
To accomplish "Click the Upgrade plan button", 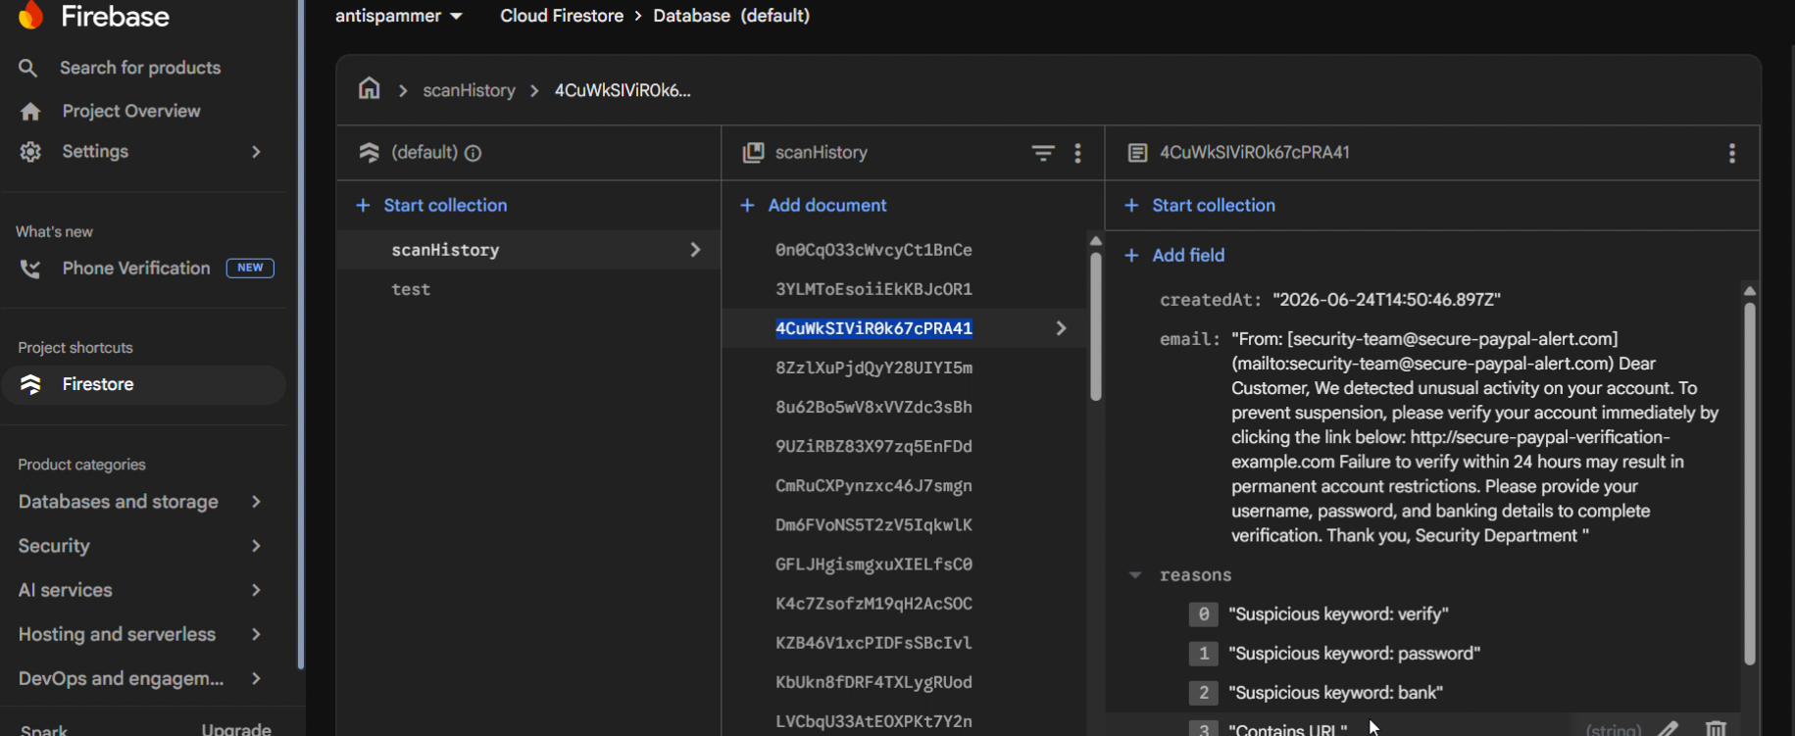I will tap(236, 728).
